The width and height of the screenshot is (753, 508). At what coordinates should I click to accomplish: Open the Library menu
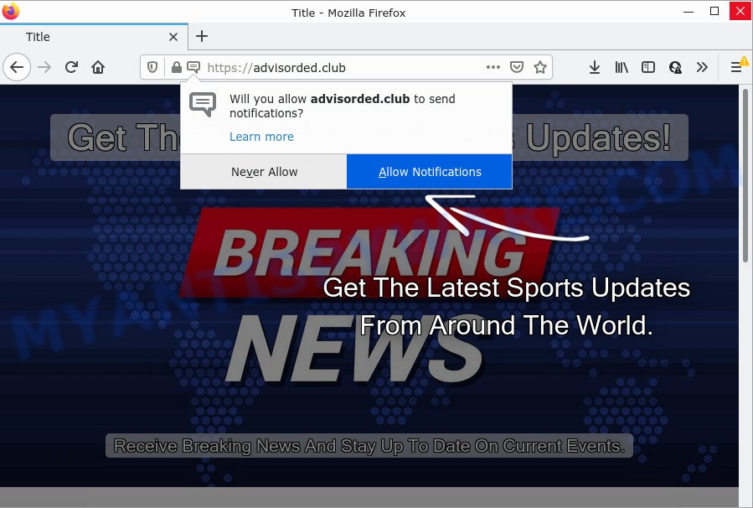coord(621,67)
